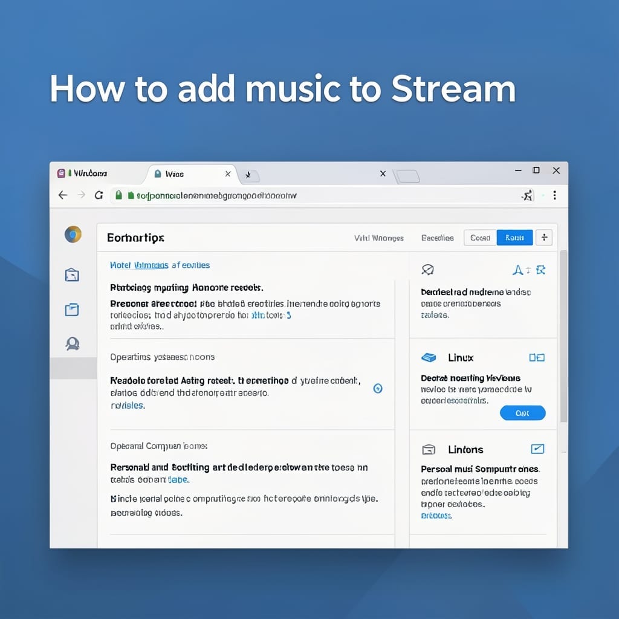Click the star bookmark icon in the address bar
Viewport: 619px width, 619px height.
pos(527,195)
